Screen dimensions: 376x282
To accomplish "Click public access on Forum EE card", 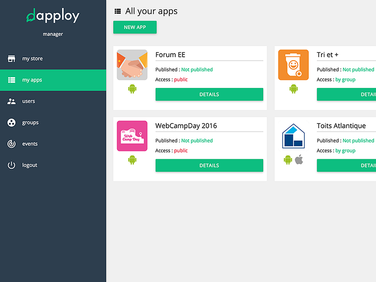I will [x=181, y=79].
